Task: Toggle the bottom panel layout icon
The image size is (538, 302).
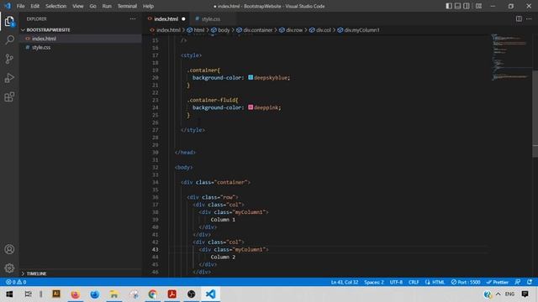Action: pyautogui.click(x=457, y=6)
